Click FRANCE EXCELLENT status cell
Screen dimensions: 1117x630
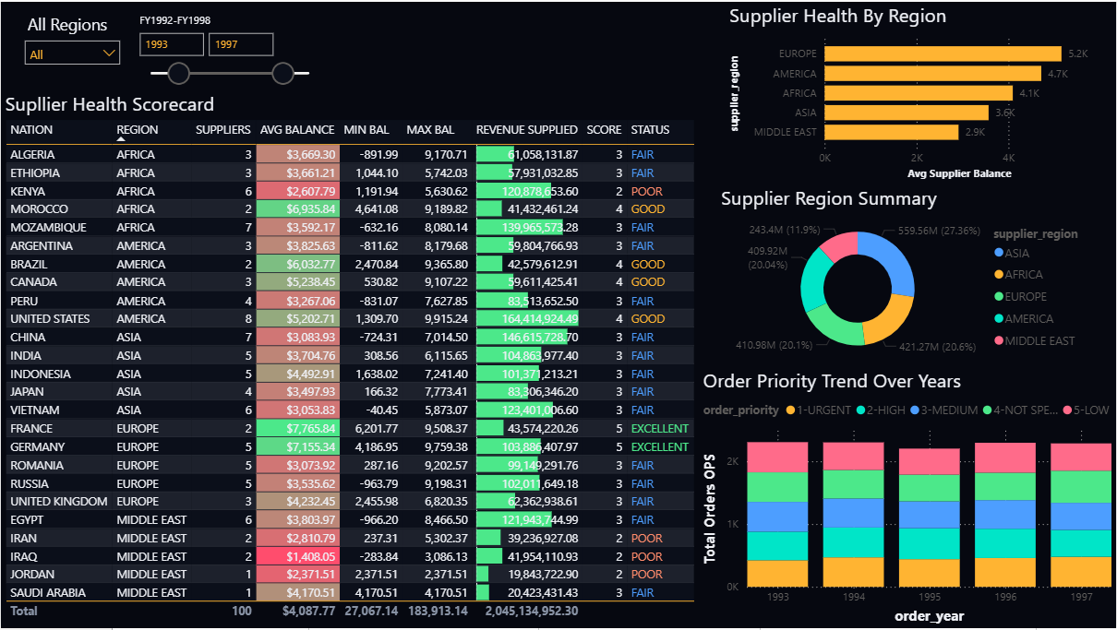coord(660,429)
